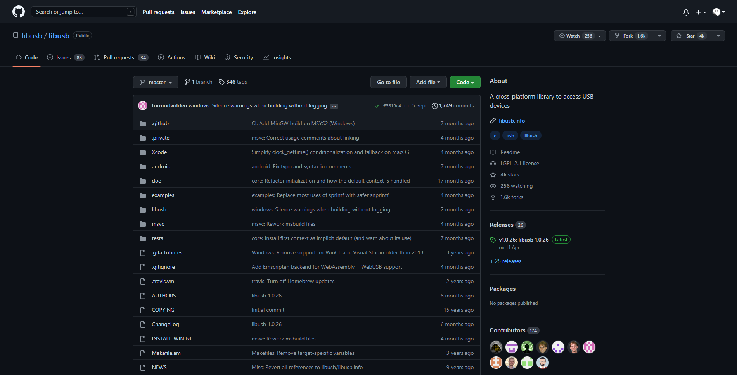Open the master branch selector

156,82
